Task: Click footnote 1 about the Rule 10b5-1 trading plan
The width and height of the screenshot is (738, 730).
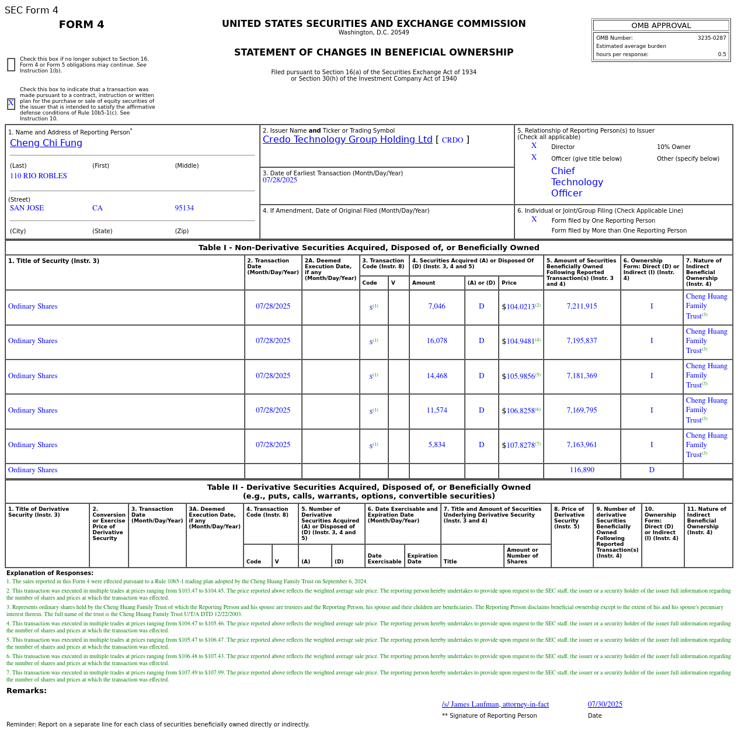Action: pos(187,582)
